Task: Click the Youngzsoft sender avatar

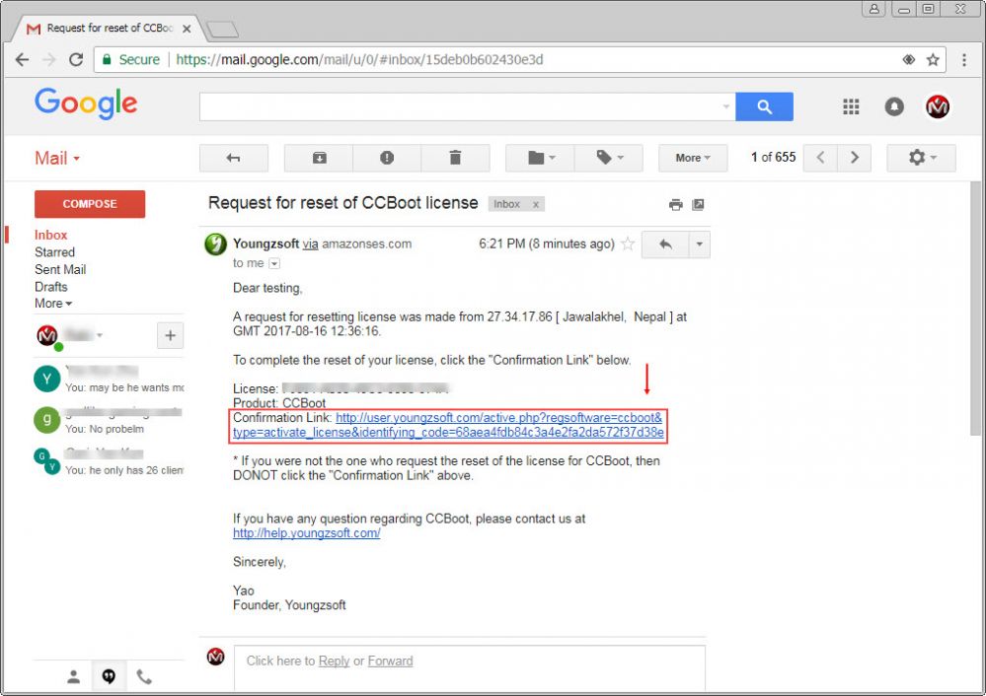Action: [x=216, y=244]
